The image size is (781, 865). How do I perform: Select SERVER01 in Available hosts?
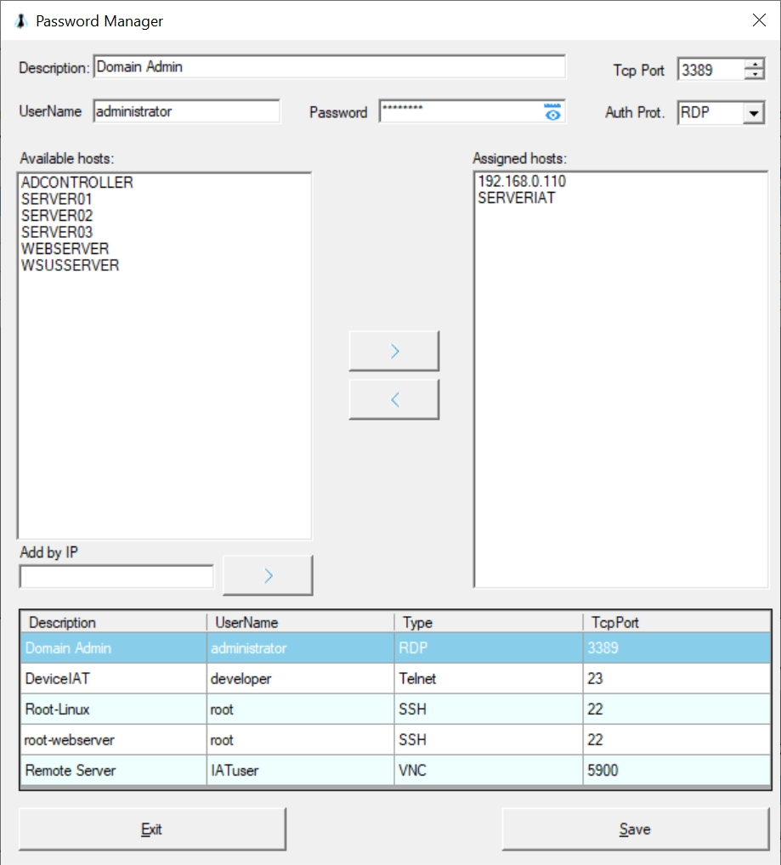pyautogui.click(x=56, y=199)
